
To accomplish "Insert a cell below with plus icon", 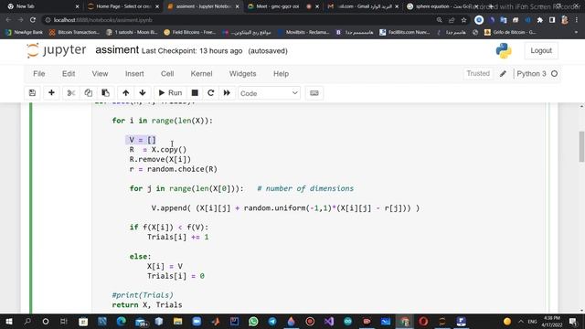I will pyautogui.click(x=51, y=93).
